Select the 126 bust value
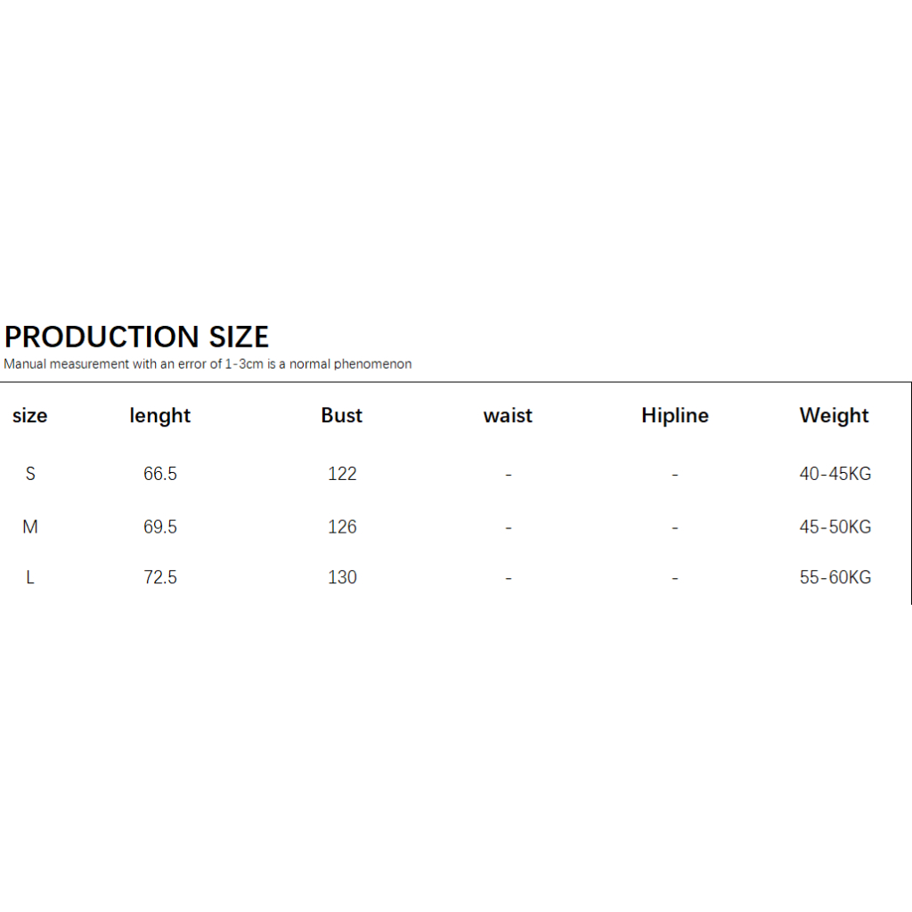 342,527
